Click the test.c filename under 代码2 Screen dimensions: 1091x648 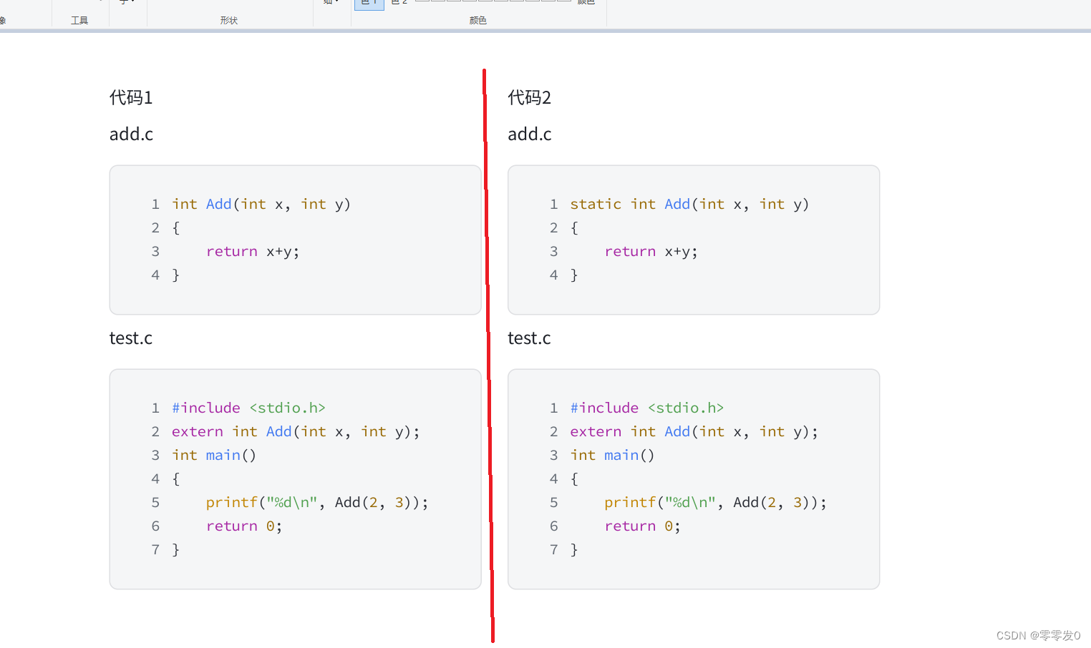coord(529,338)
